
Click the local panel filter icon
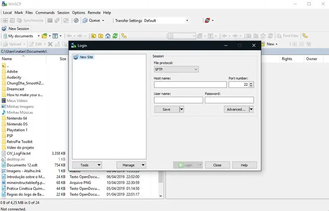[55, 36]
